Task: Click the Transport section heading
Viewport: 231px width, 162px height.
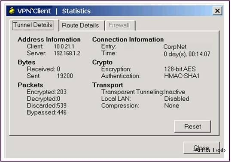Action: (x=107, y=85)
